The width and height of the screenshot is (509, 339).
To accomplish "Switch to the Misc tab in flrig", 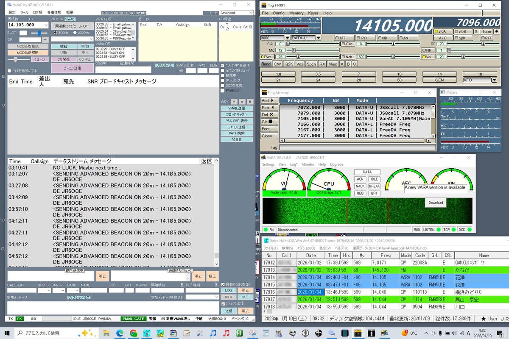I will (x=333, y=64).
